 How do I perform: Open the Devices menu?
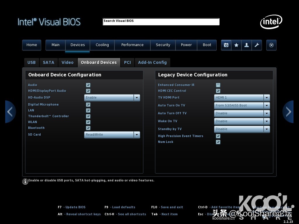pos(78,45)
